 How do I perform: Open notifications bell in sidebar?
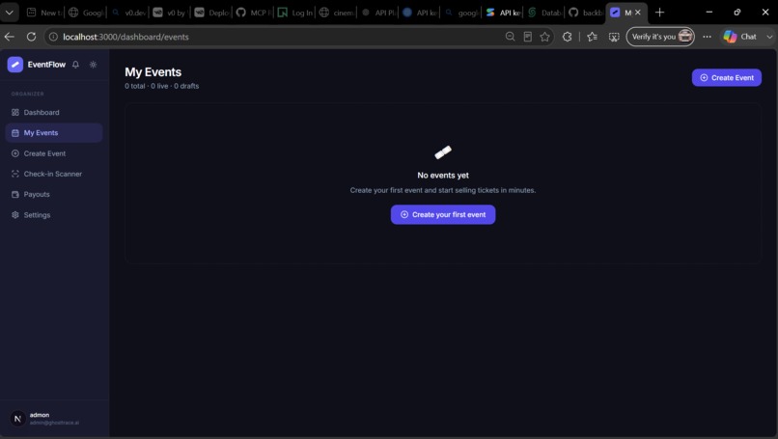[x=75, y=65]
